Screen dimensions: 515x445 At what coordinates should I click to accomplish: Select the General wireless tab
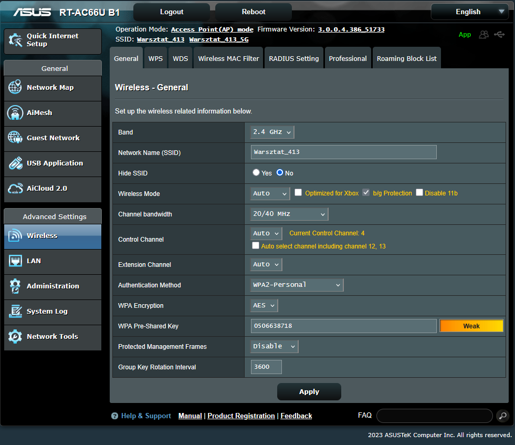[126, 58]
